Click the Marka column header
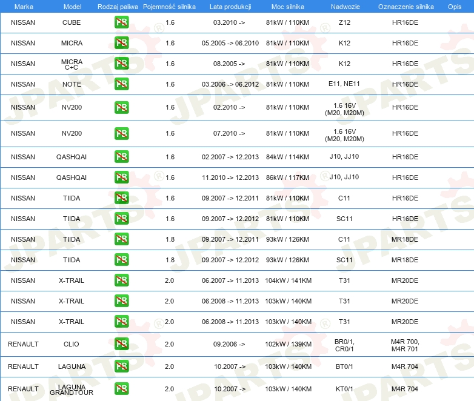Screen dimensions: 474x401 24,7
